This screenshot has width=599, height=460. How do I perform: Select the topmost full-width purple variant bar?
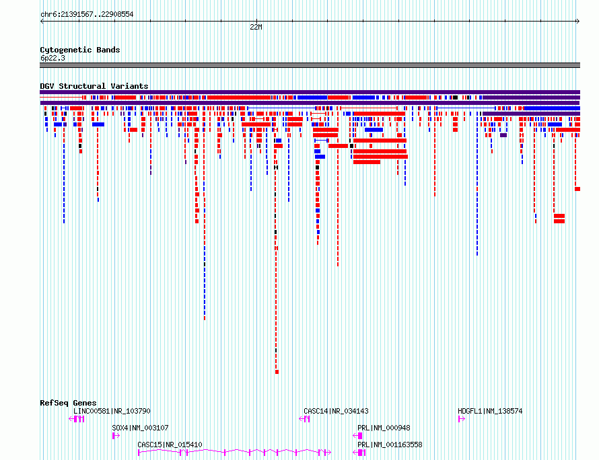pyautogui.click(x=310, y=92)
